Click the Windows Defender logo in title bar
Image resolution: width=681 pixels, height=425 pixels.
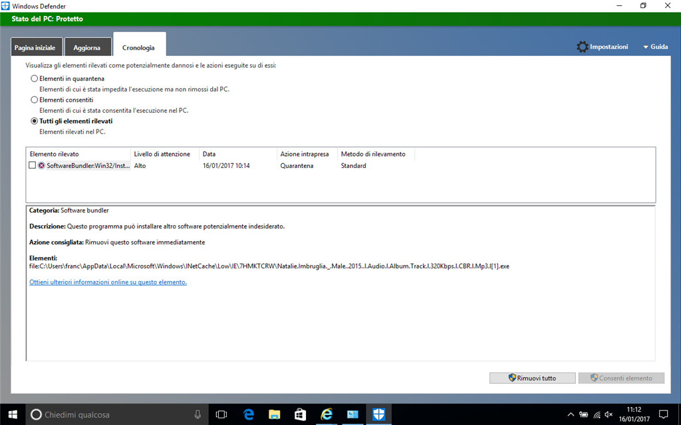pyautogui.click(x=5, y=6)
